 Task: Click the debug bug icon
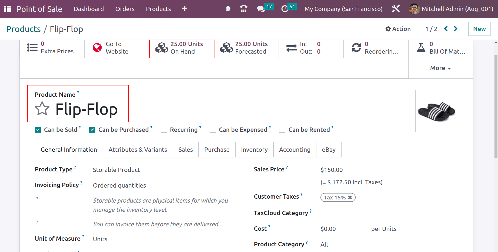pyautogui.click(x=228, y=9)
